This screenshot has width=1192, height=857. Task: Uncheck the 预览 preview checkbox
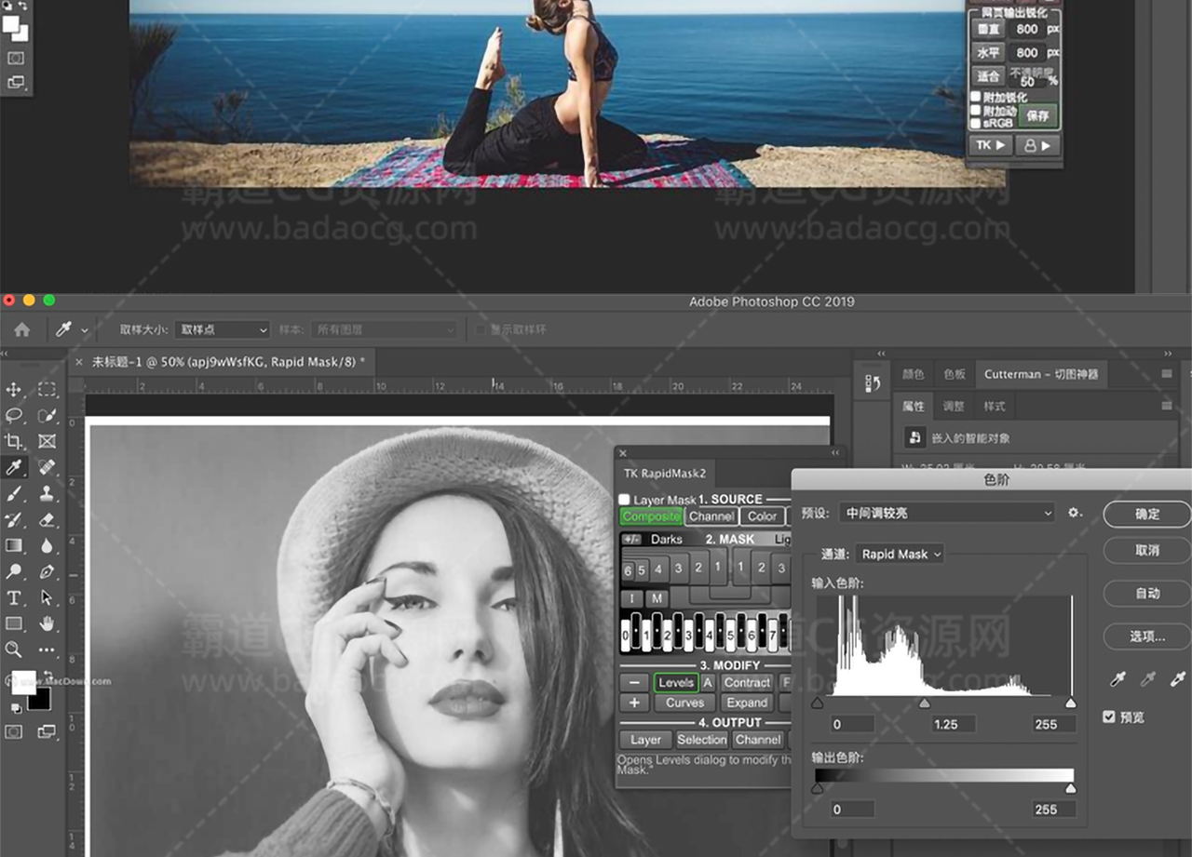click(1108, 716)
